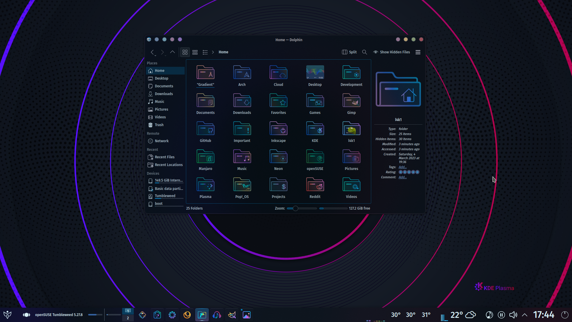This screenshot has height=322, width=572.
Task: Select the Basic data partition device
Action: click(x=165, y=189)
